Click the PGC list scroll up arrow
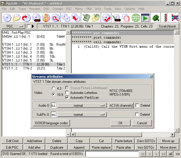This screenshot has width=181, height=158. [69, 32]
